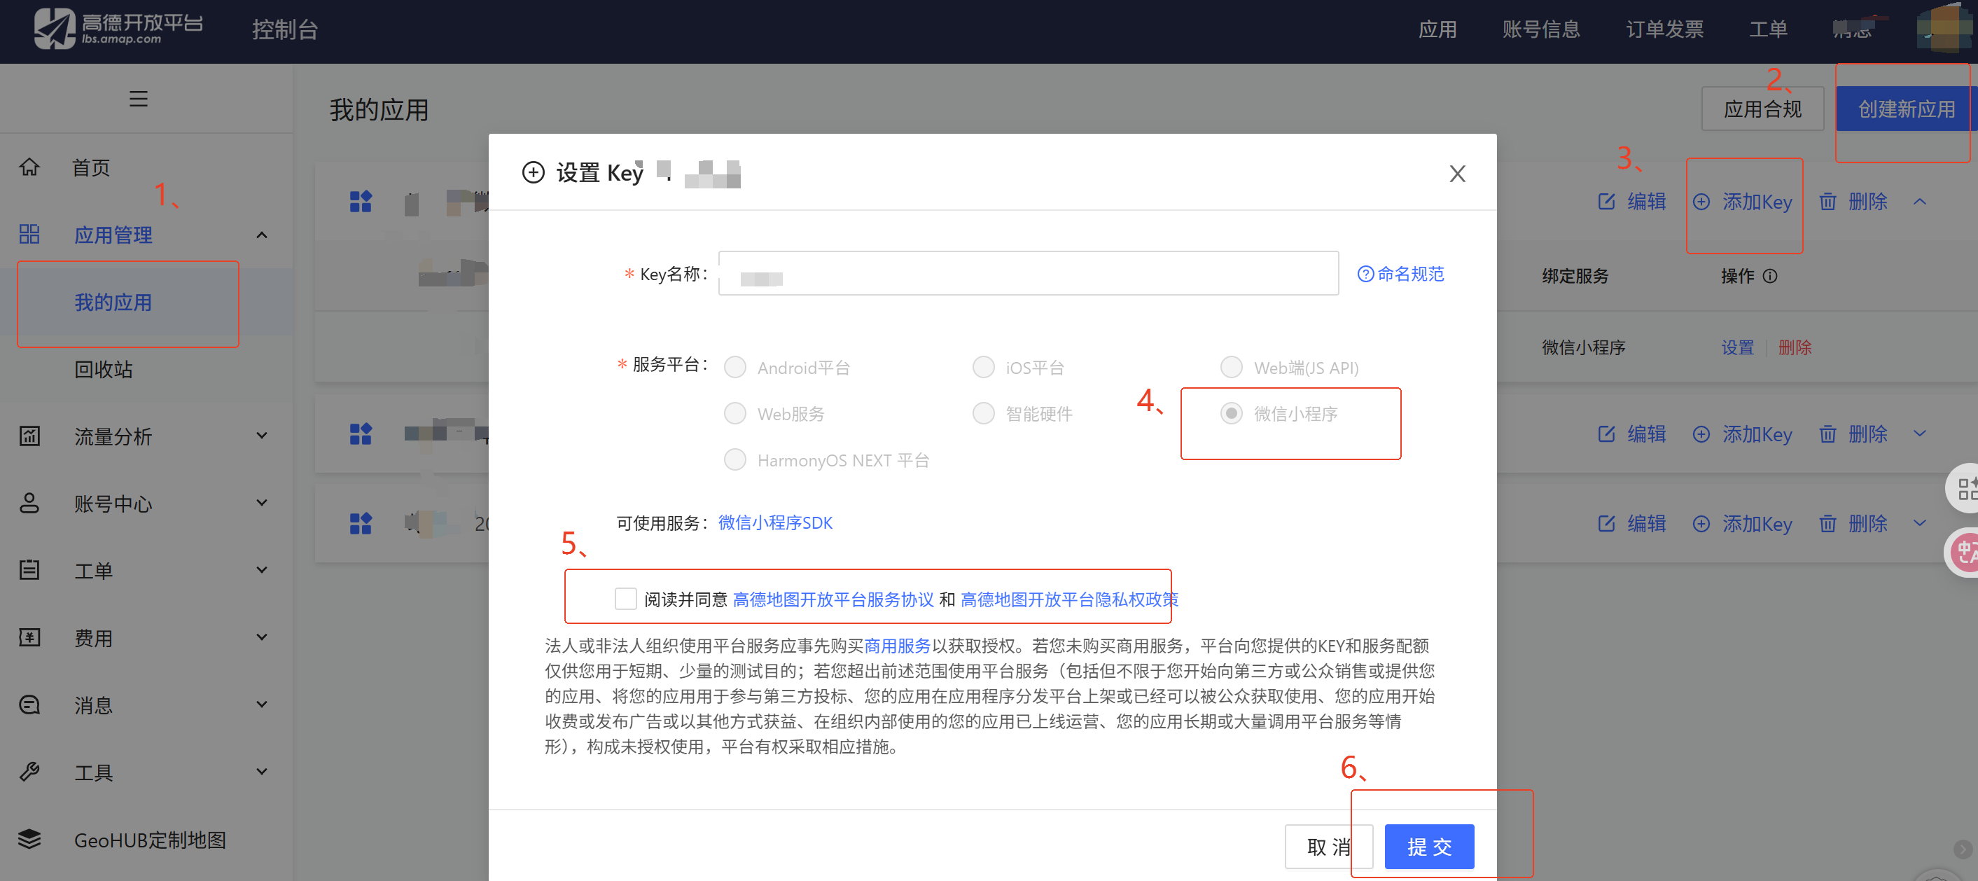Image resolution: width=1978 pixels, height=881 pixels.
Task: Click the second app's 添加Key plus icon
Action: [x=1701, y=434]
